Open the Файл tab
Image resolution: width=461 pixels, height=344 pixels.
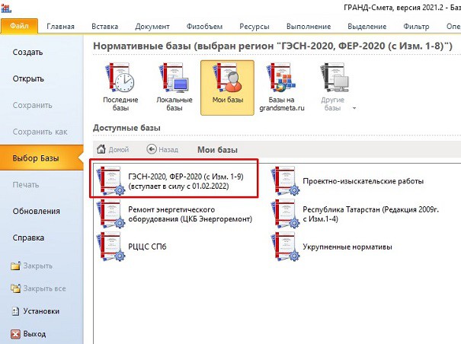coord(19,26)
